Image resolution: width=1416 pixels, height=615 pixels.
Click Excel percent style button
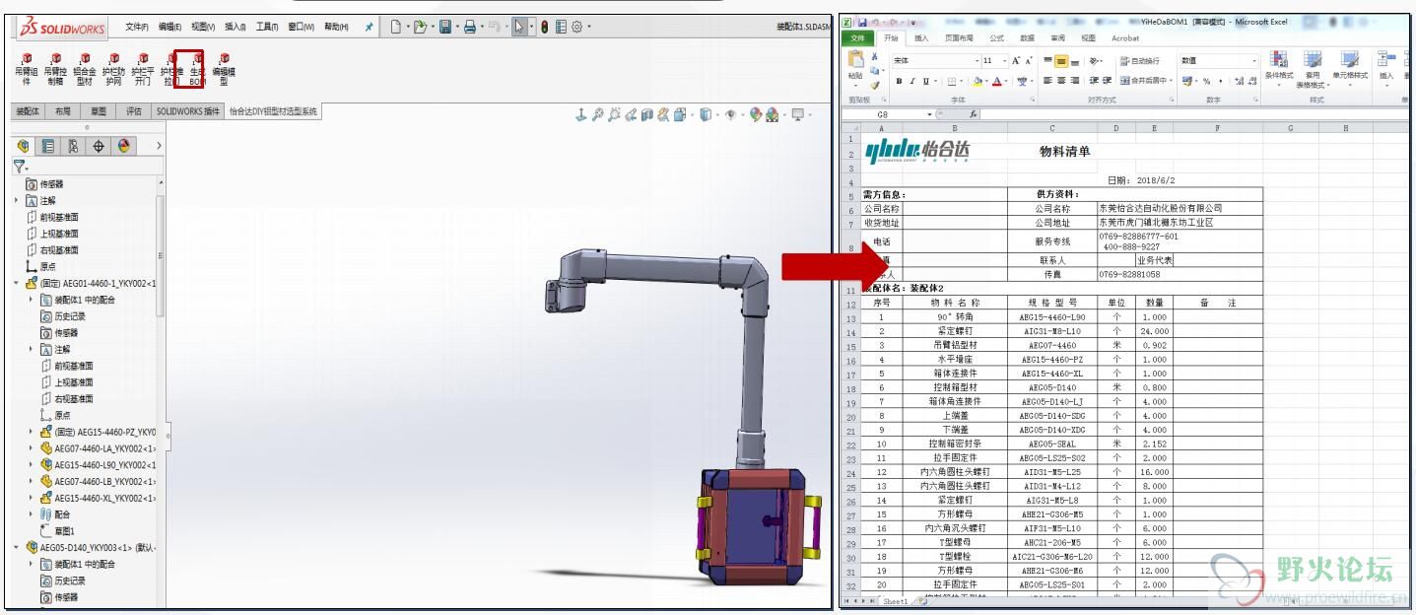coord(1206,81)
